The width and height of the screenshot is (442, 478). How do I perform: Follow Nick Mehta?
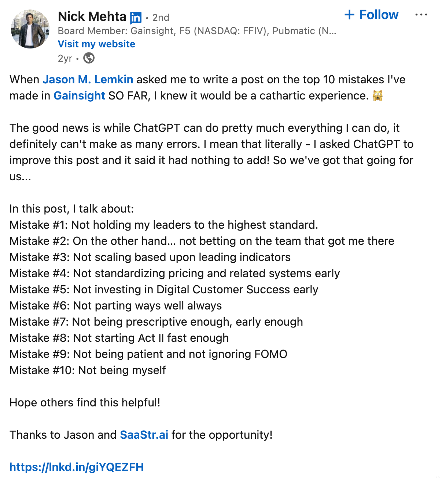tap(371, 15)
